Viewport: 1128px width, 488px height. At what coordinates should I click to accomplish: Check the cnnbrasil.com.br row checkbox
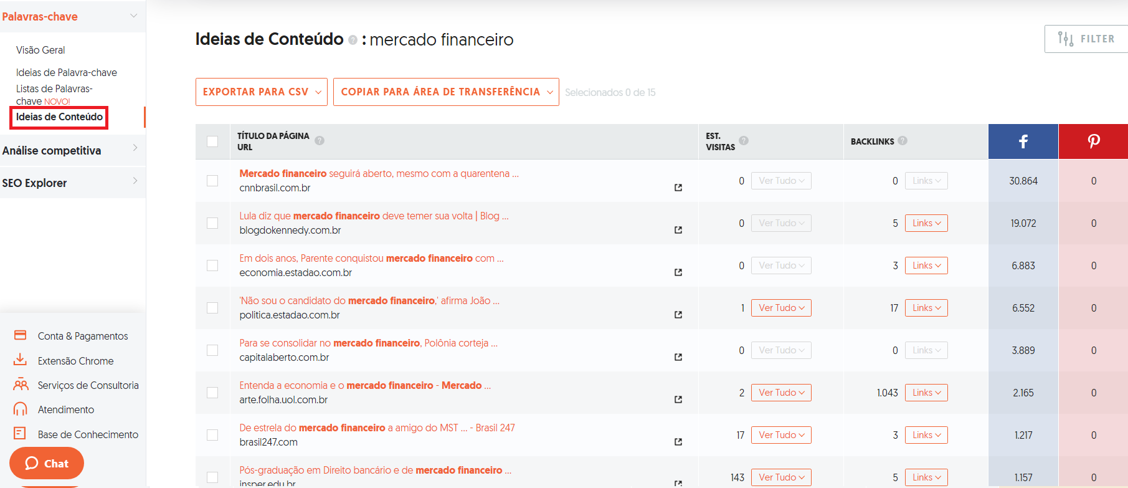[x=212, y=181]
